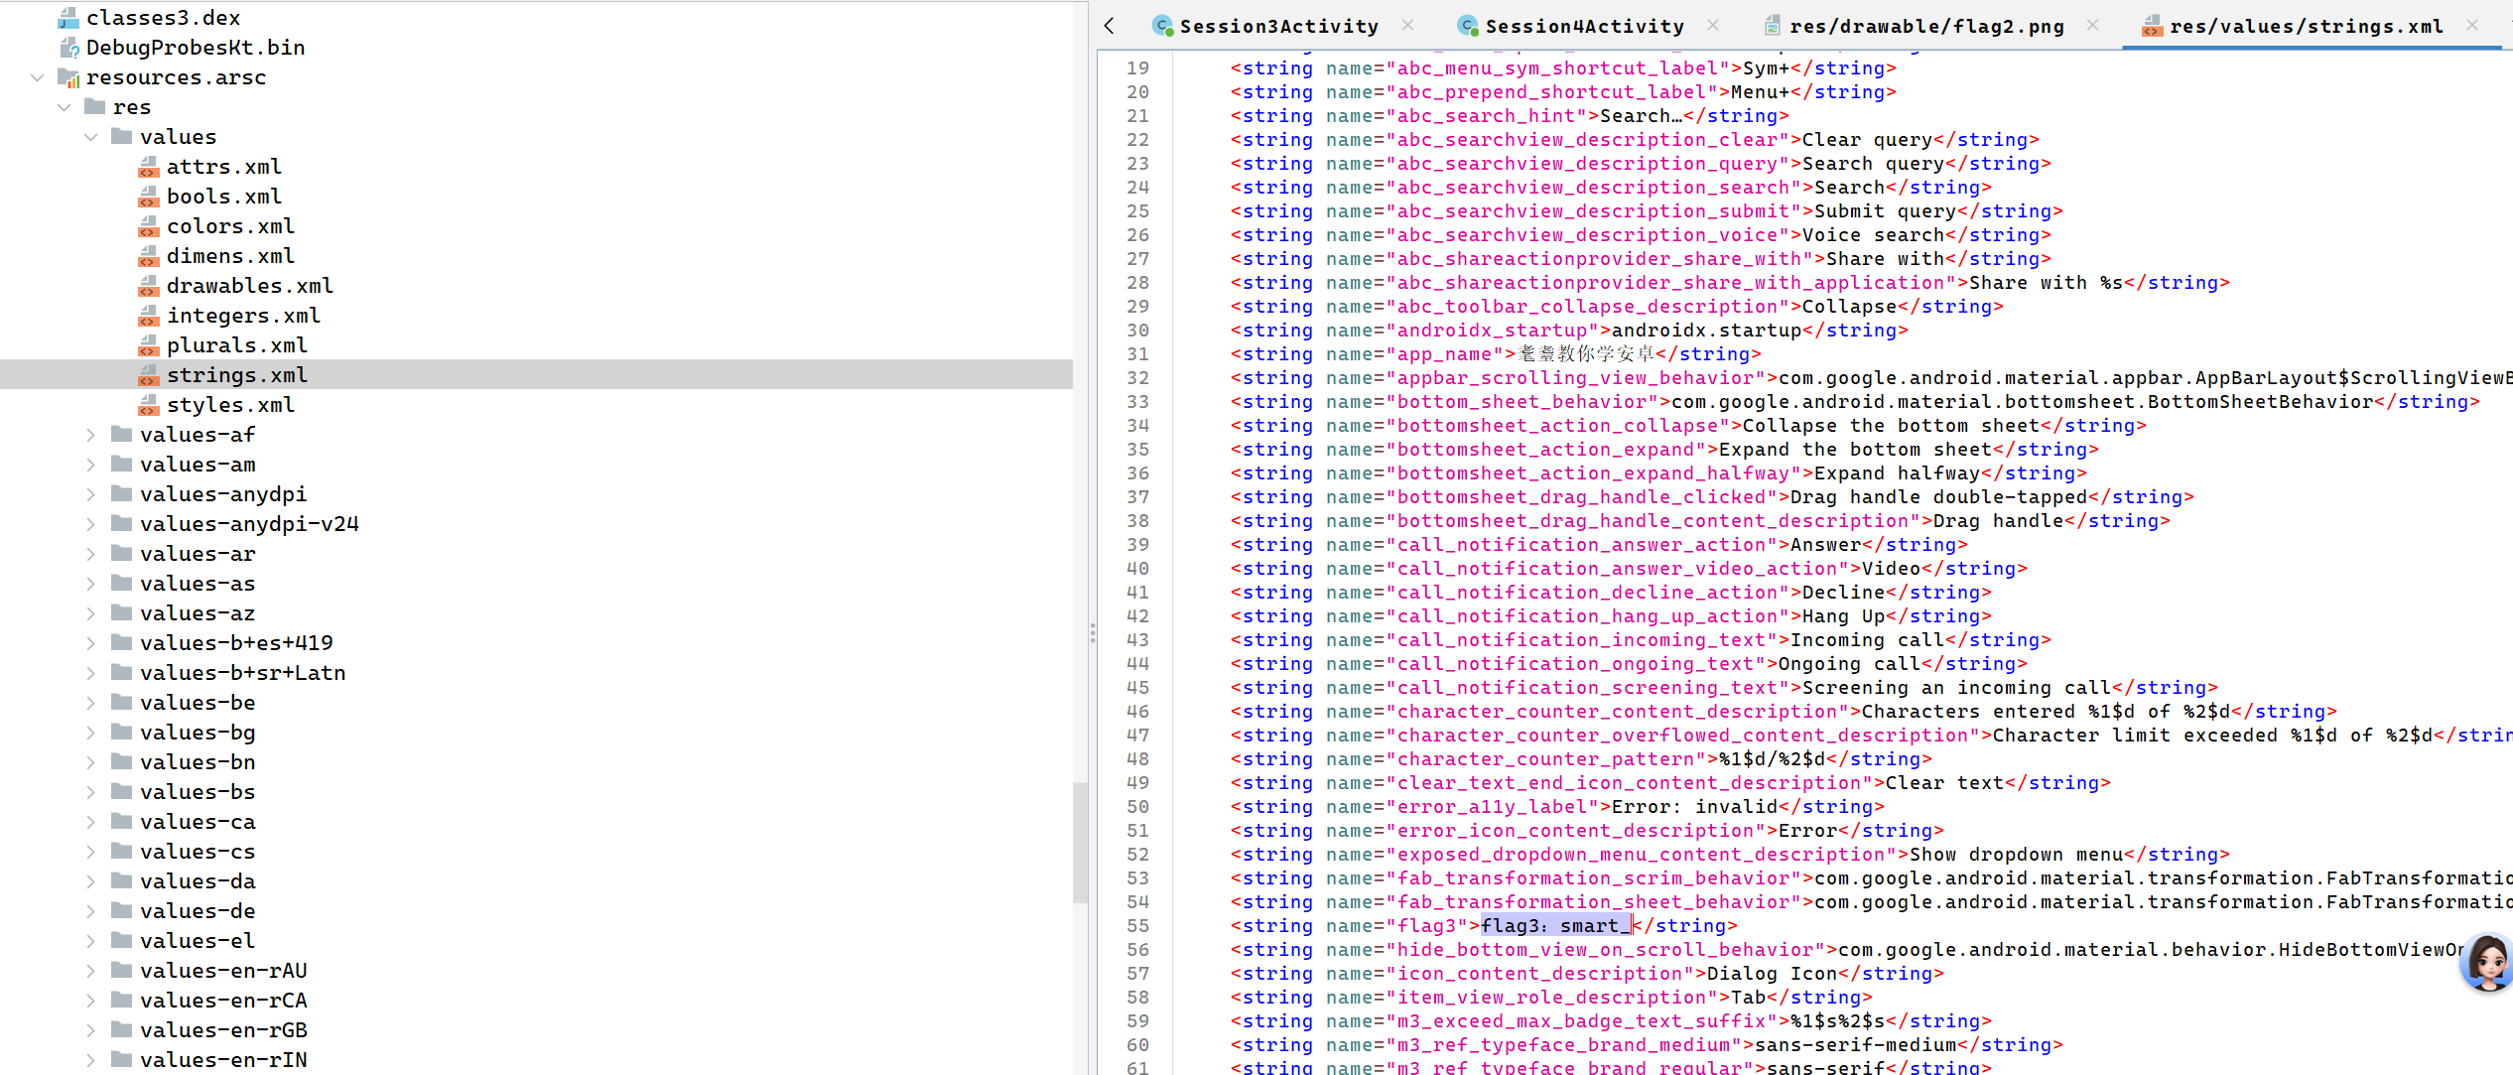Select dimens.xml in the tree

pyautogui.click(x=230, y=256)
